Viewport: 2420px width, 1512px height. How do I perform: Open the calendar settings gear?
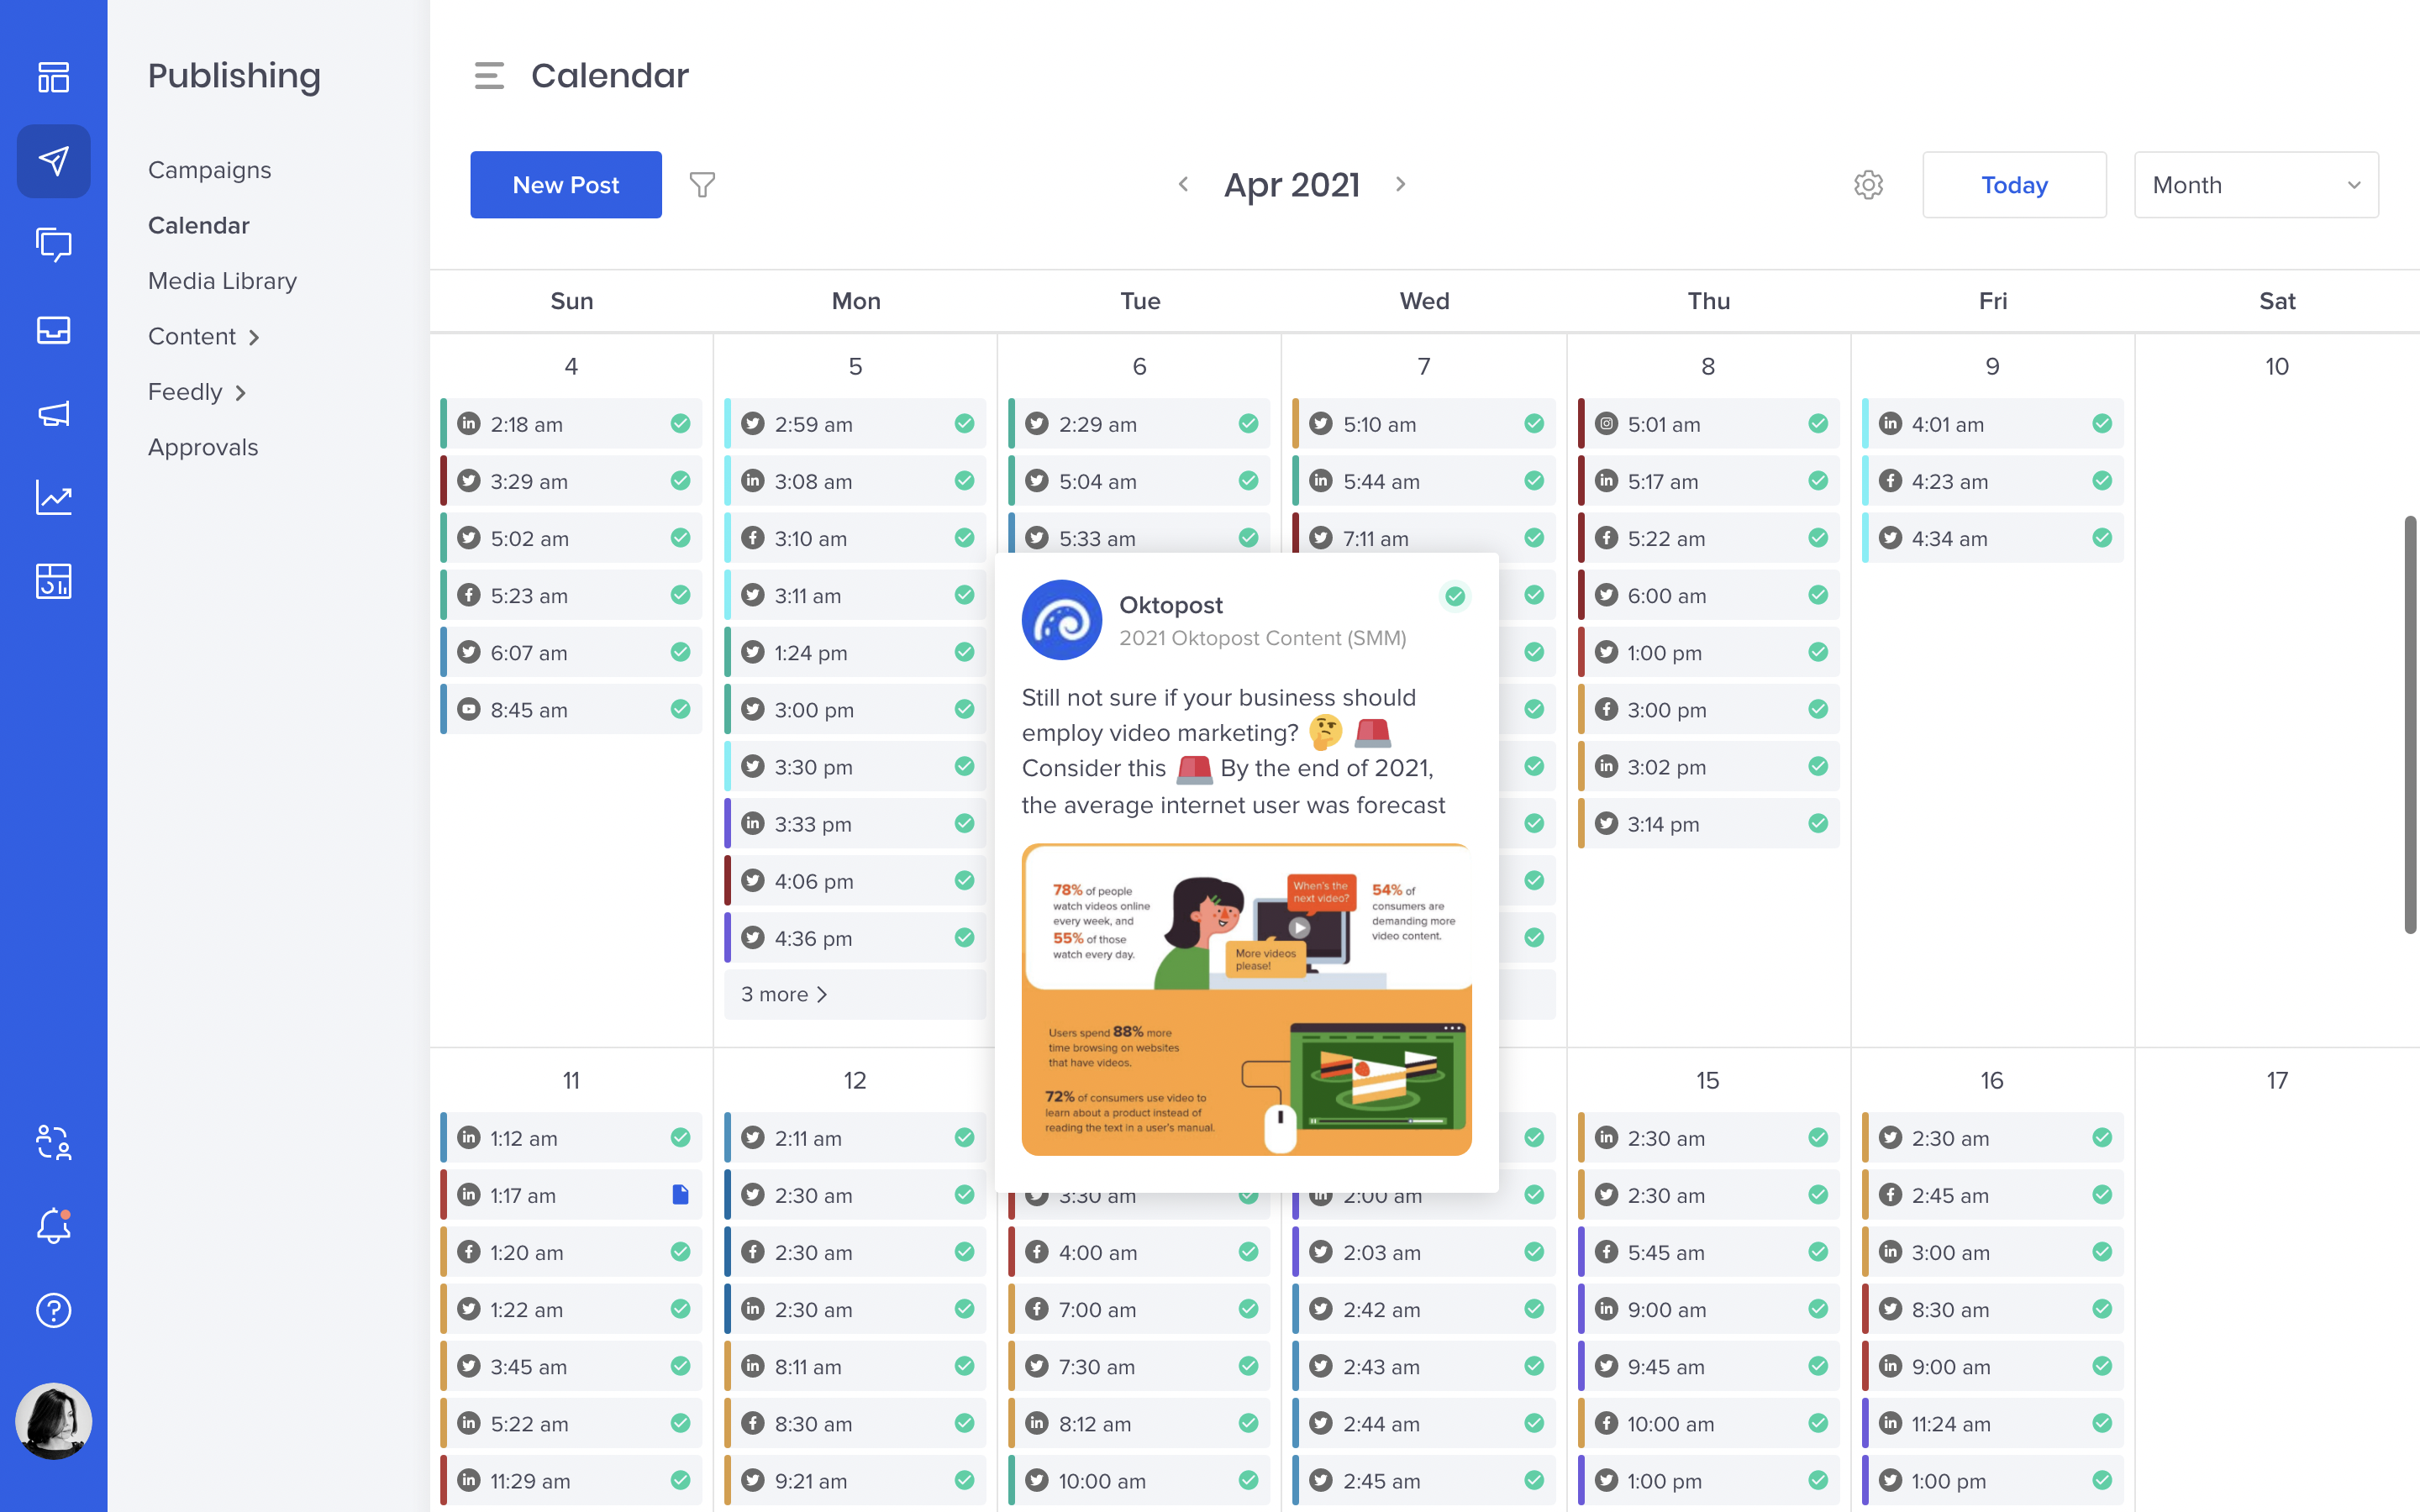click(1868, 185)
